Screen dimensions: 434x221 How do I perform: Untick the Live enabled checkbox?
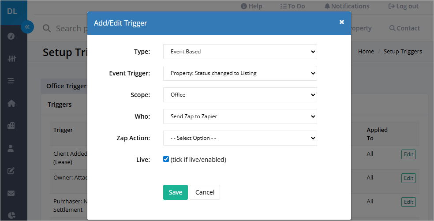click(166, 159)
